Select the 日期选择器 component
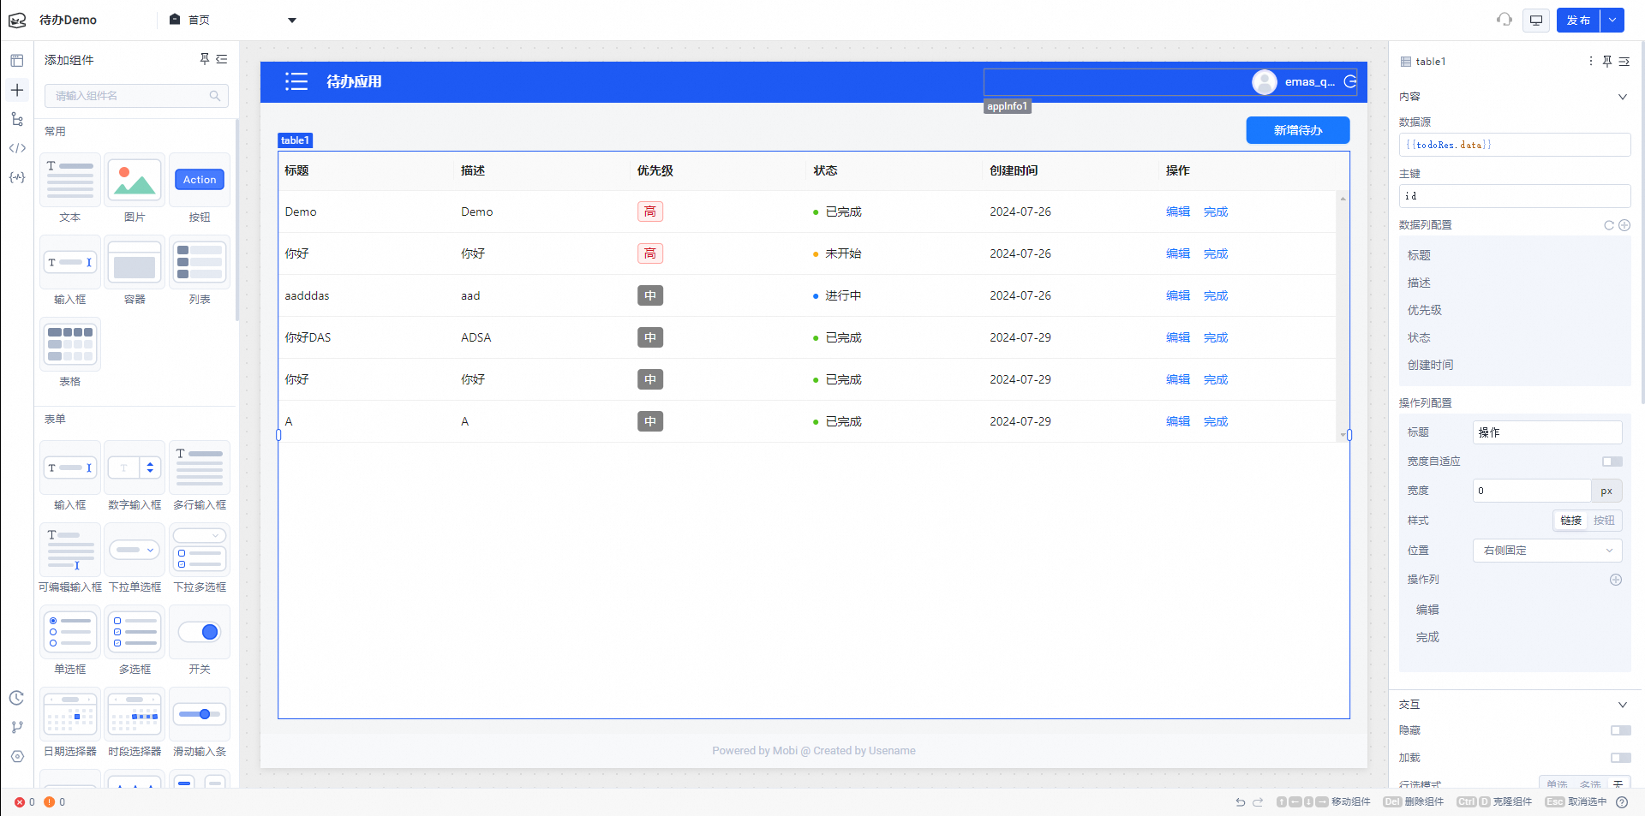This screenshot has height=816, width=1645. pyautogui.click(x=70, y=723)
